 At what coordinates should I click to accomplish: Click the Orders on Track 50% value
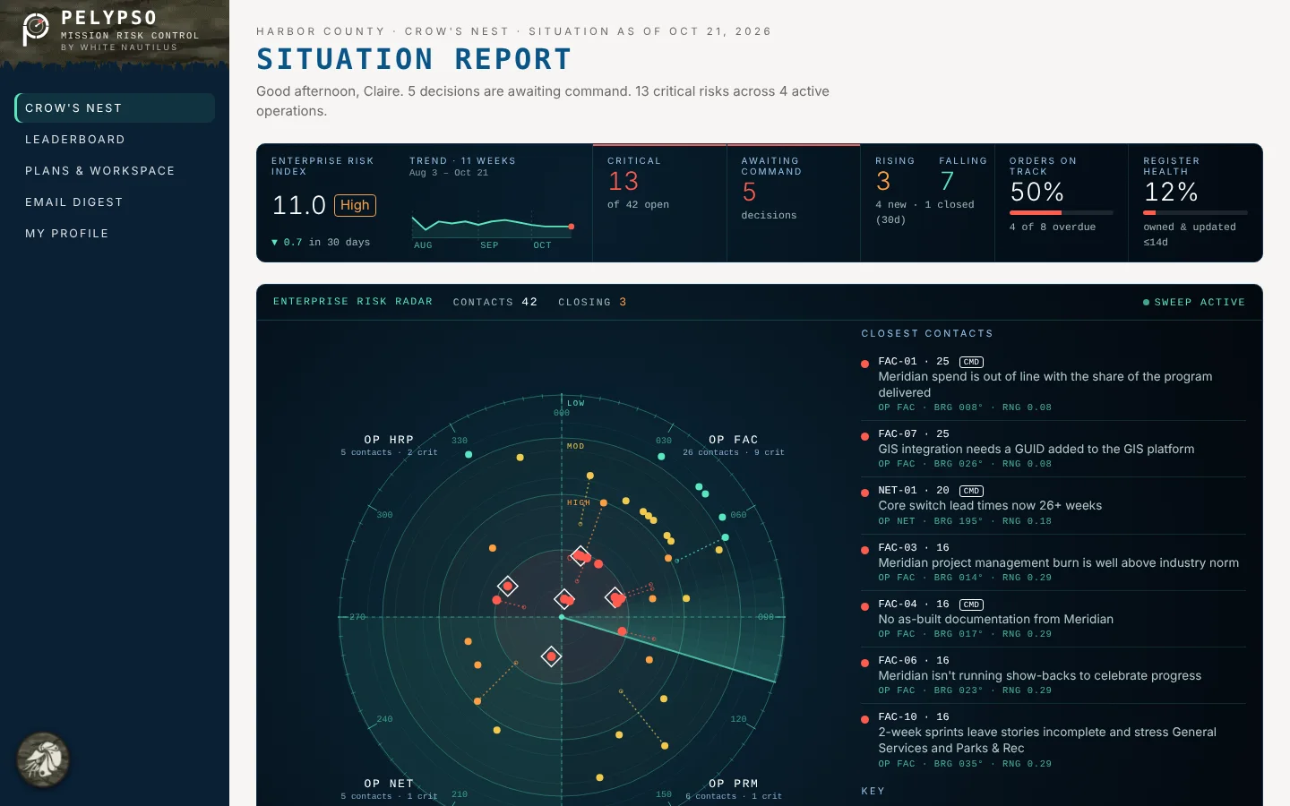click(x=1037, y=192)
